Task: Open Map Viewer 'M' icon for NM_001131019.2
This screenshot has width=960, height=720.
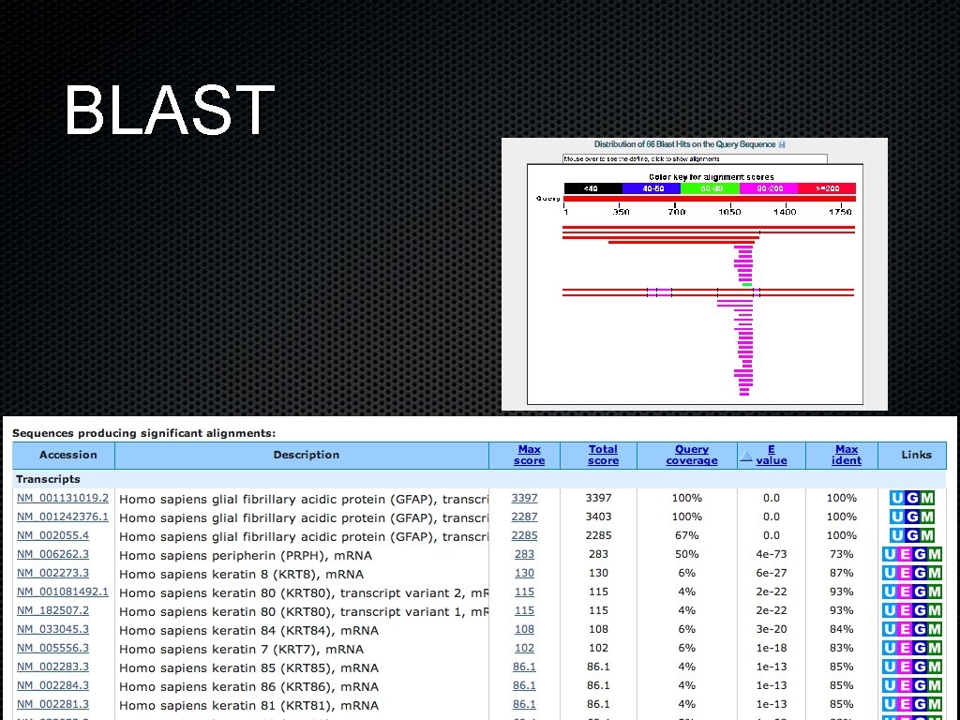Action: 927,499
